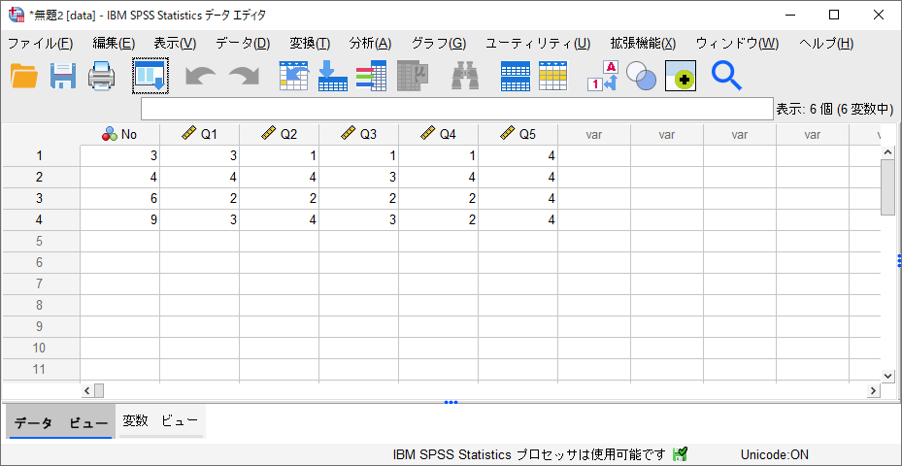Click the horizontal scrollbar right arrow
Screen dimensions: 902x466
coord(874,391)
